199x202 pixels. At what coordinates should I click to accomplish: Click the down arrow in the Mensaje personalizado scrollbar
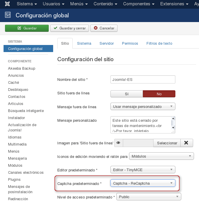[x=173, y=128]
